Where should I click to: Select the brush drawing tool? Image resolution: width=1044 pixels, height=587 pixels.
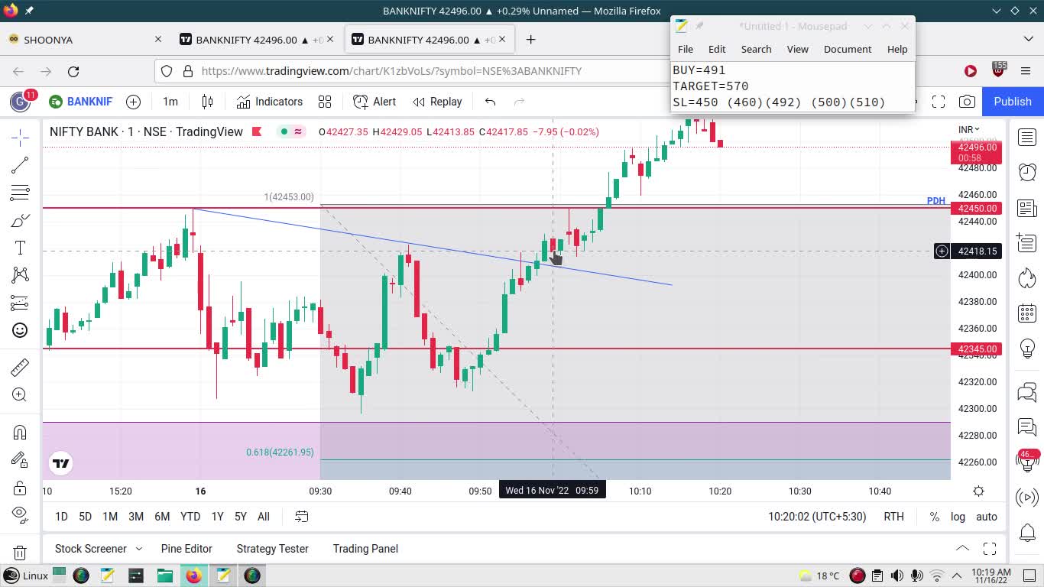20,220
